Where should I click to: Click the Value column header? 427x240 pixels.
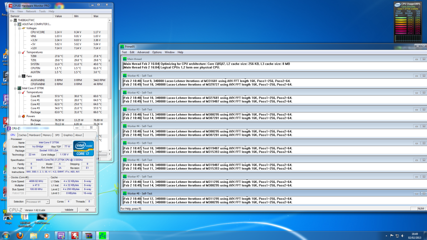63,16
